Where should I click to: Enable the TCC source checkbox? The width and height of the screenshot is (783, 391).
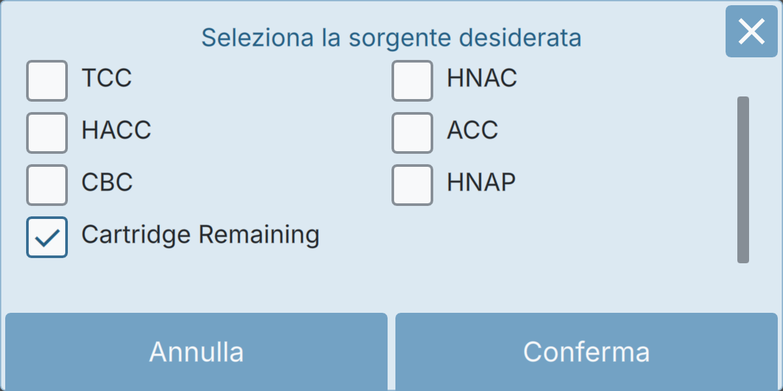click(x=47, y=81)
